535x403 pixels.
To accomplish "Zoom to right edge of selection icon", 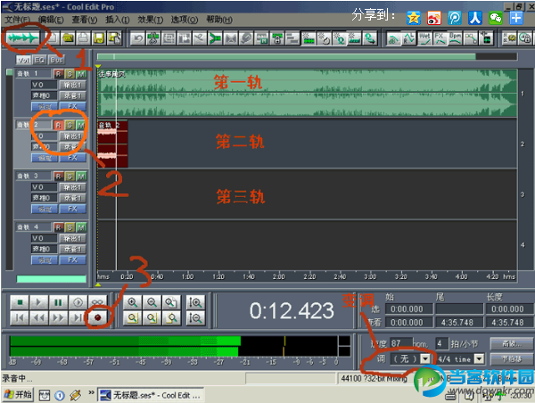I will 171,317.
